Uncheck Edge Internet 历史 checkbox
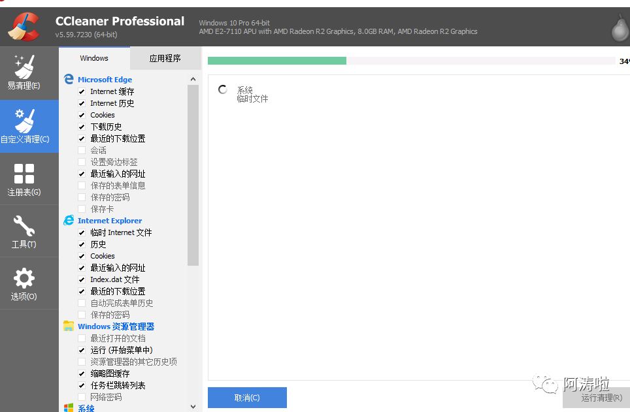The height and width of the screenshot is (412, 630). [82, 103]
